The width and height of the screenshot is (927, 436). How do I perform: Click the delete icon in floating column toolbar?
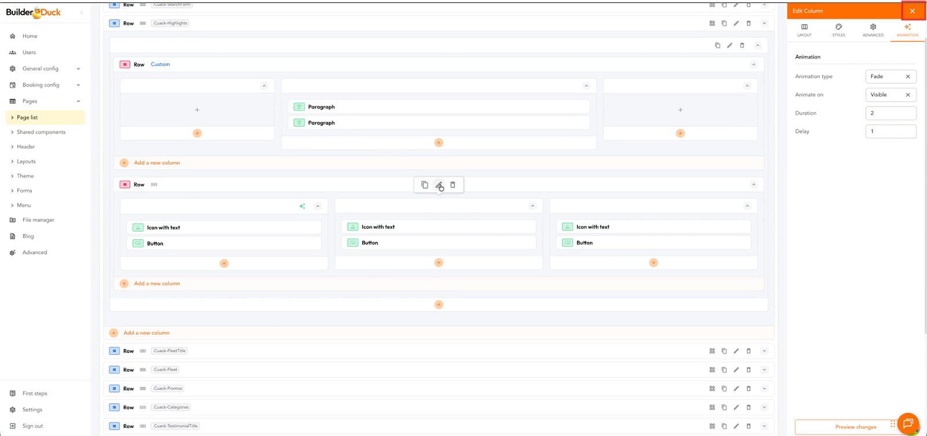[x=452, y=185]
